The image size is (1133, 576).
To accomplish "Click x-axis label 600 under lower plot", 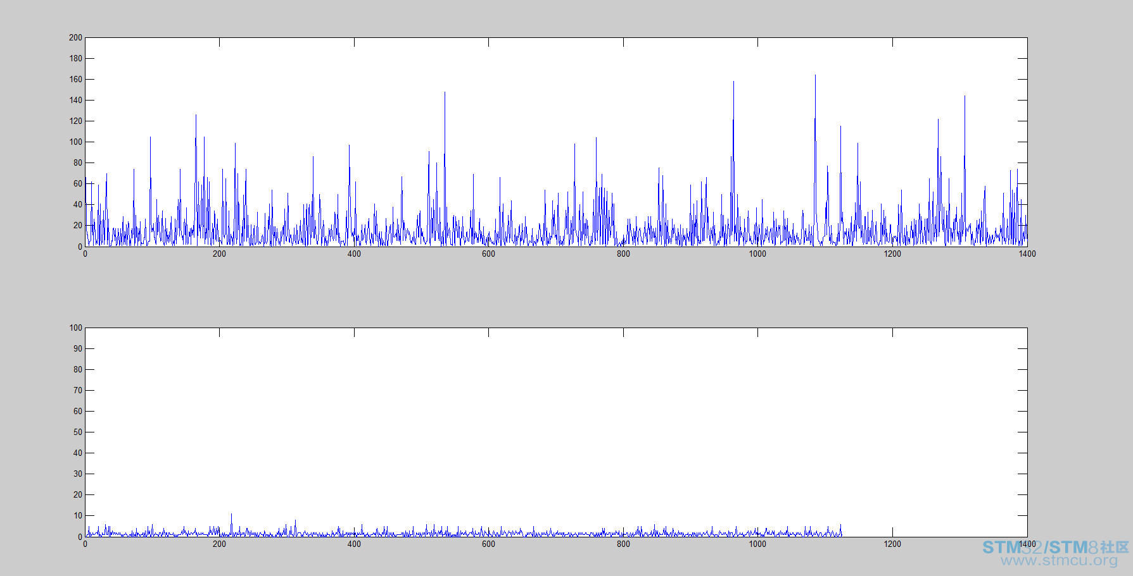I will [x=488, y=544].
